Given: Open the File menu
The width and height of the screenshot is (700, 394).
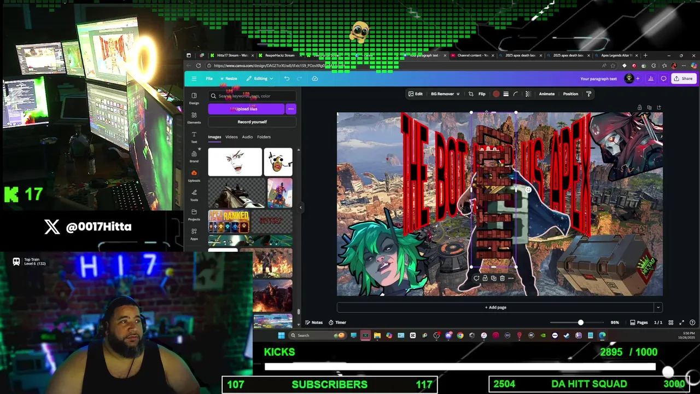Looking at the screenshot, I should (209, 78).
